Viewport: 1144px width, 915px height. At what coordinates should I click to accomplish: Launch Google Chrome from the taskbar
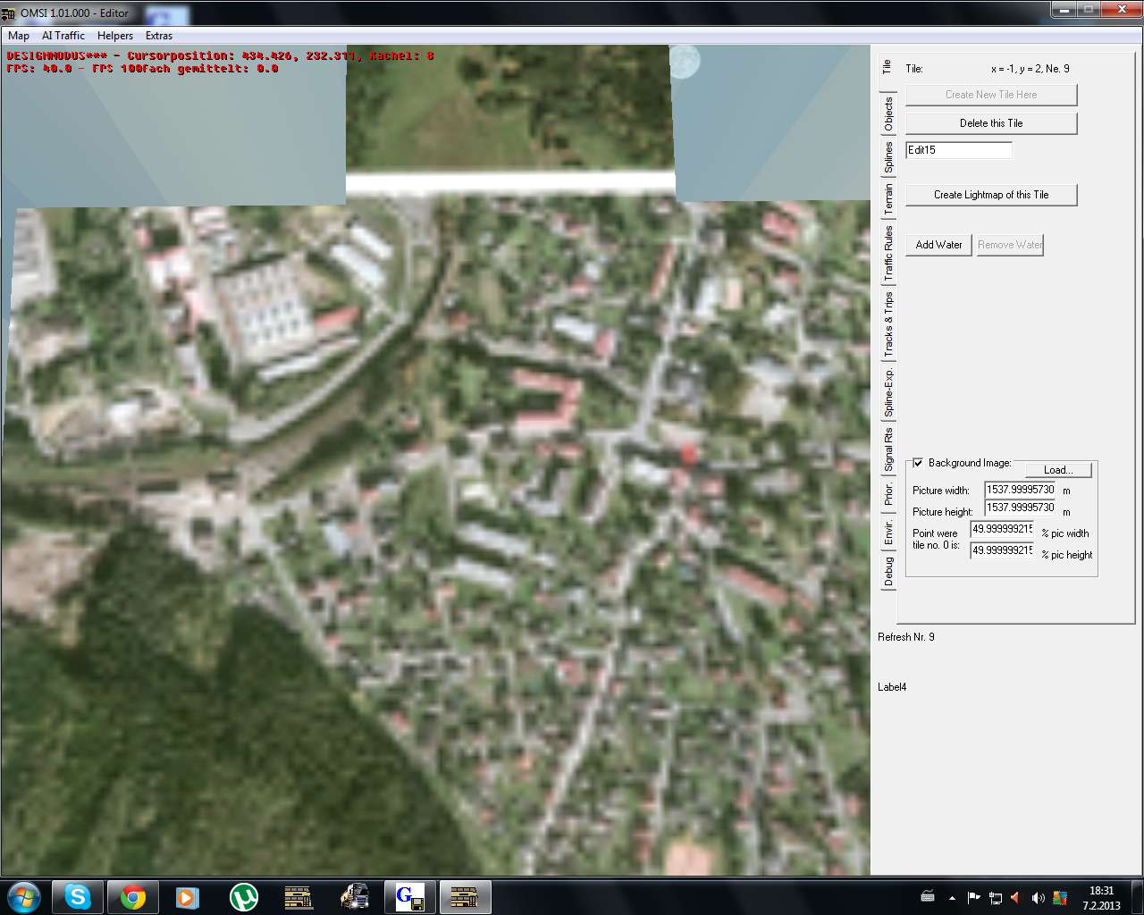133,896
